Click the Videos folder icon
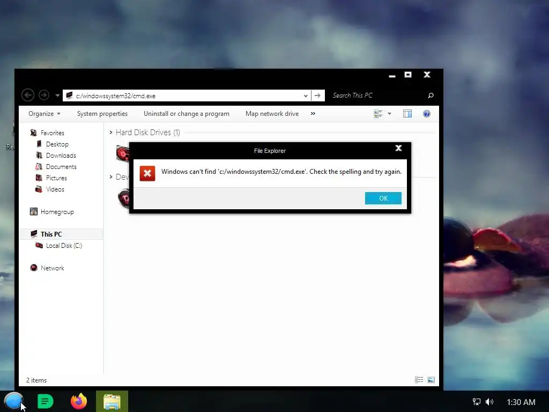 click(39, 189)
